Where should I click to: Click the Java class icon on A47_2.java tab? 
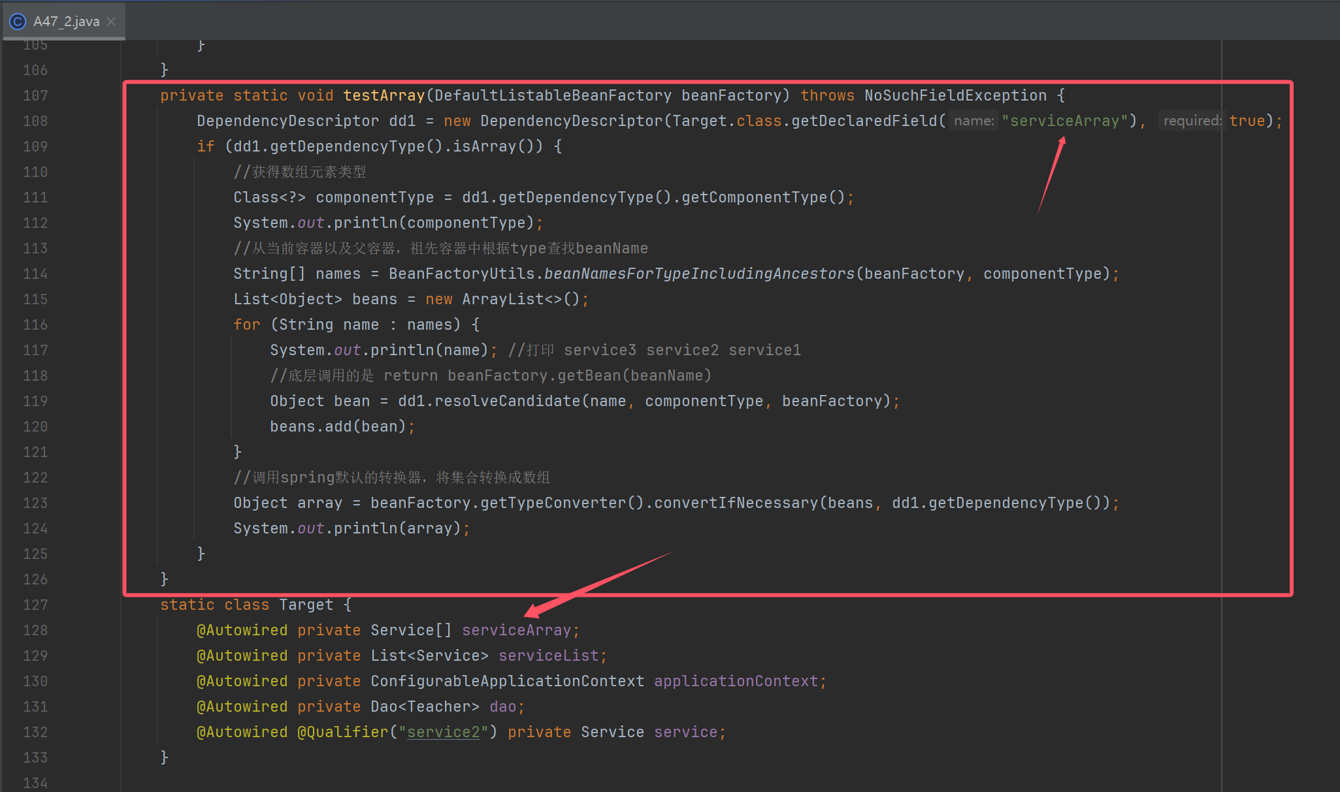coord(18,22)
